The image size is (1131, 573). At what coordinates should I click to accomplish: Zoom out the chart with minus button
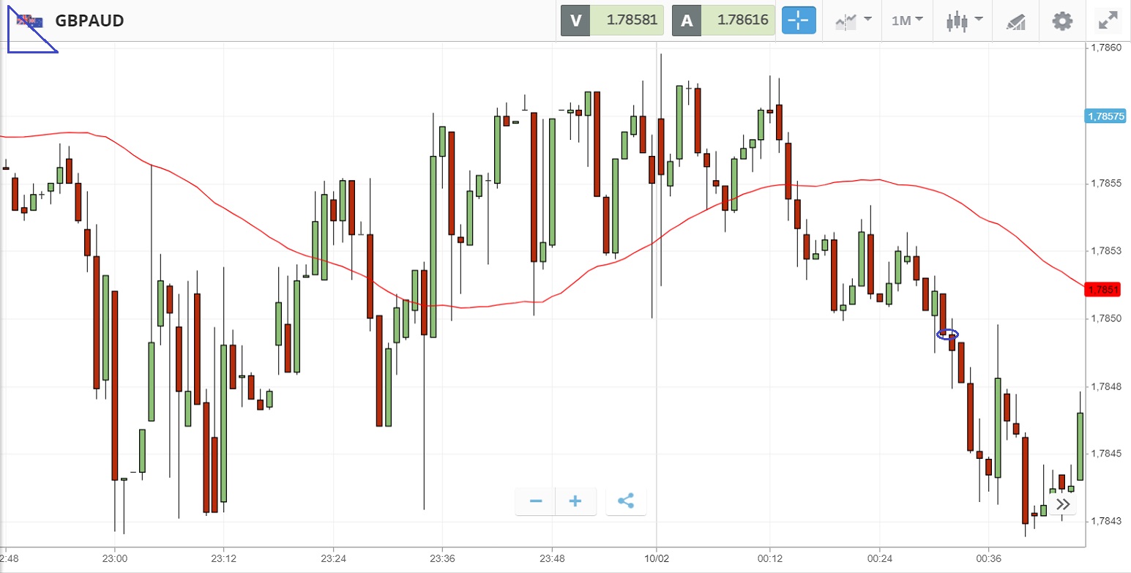coord(536,501)
